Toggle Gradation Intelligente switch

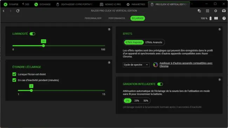click(x=160, y=84)
